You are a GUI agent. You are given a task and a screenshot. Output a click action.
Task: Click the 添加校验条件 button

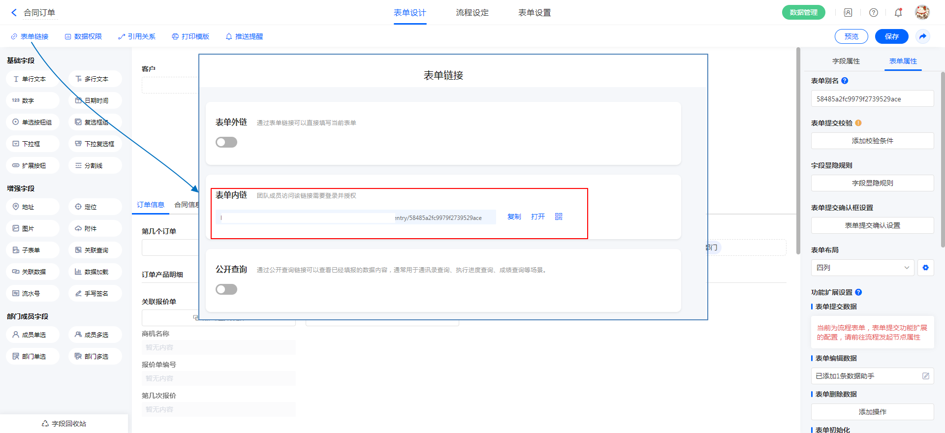coord(872,141)
